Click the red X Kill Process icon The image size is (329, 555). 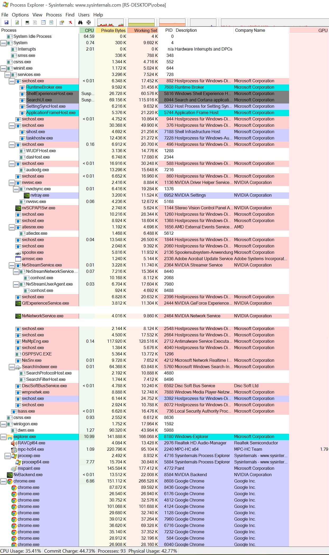click(x=70, y=22)
